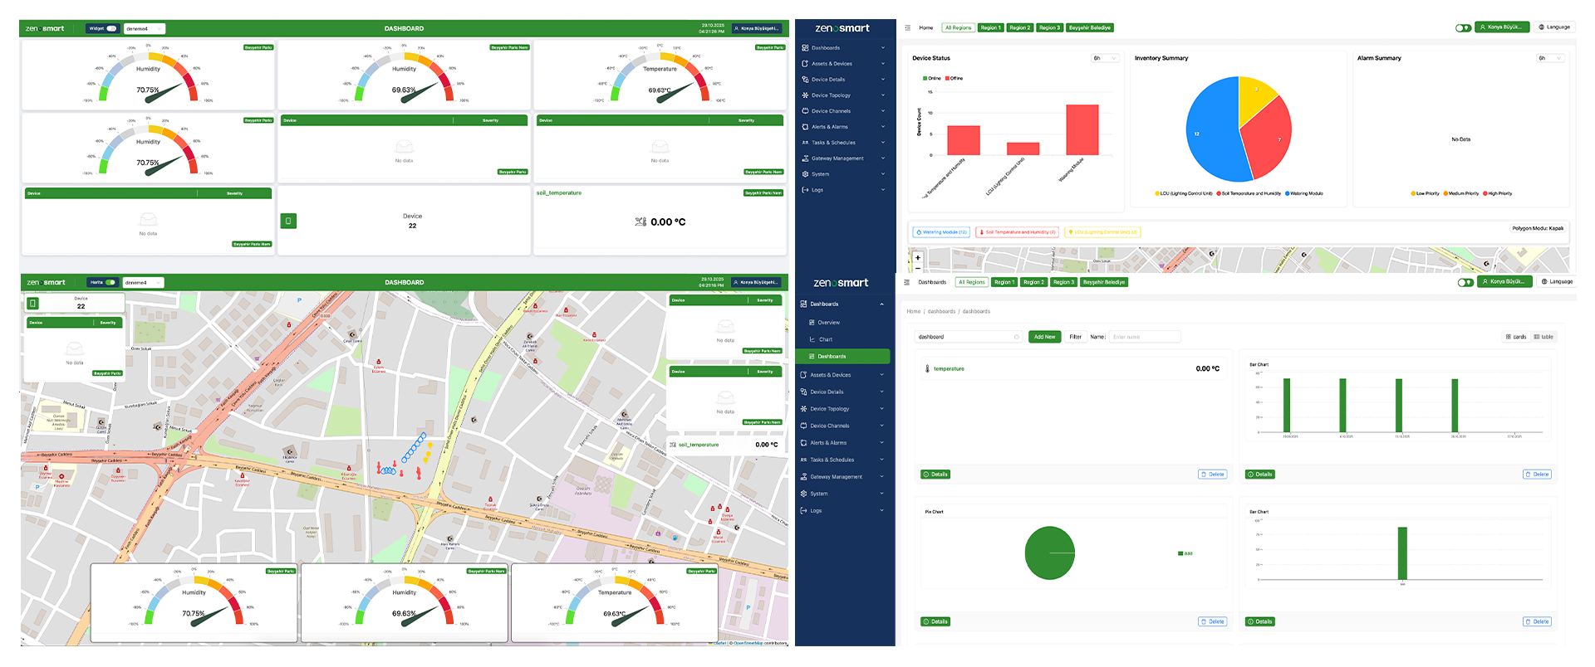Open Chart submenu item

(x=825, y=339)
